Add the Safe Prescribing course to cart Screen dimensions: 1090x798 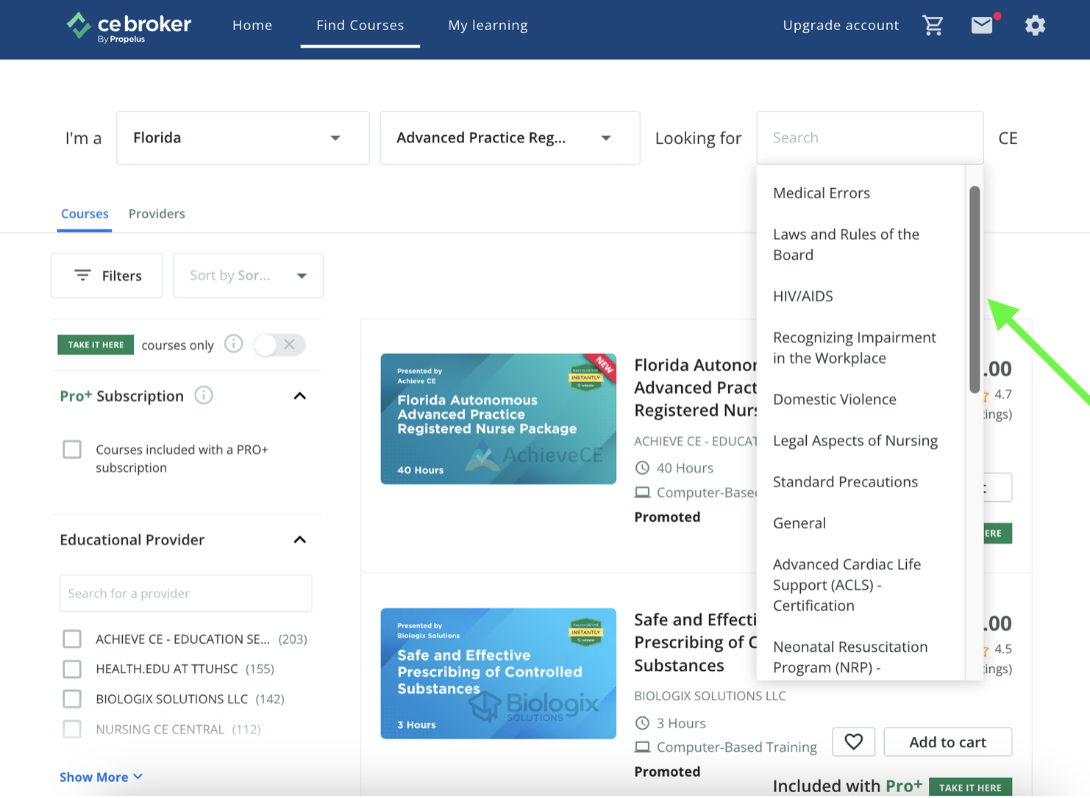[947, 741]
